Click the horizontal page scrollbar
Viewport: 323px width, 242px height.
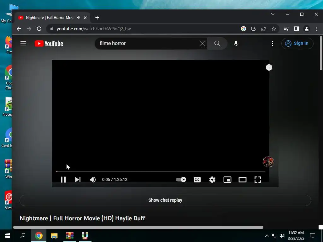click(138, 228)
